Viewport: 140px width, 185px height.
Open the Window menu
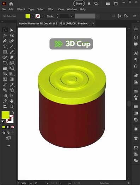tap(72, 9)
